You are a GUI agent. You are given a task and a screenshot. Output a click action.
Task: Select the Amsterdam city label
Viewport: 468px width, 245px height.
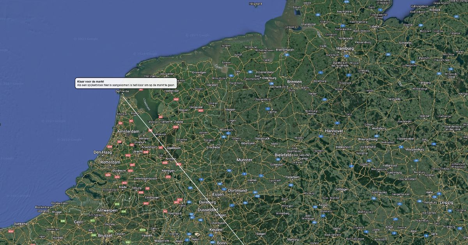(x=128, y=131)
